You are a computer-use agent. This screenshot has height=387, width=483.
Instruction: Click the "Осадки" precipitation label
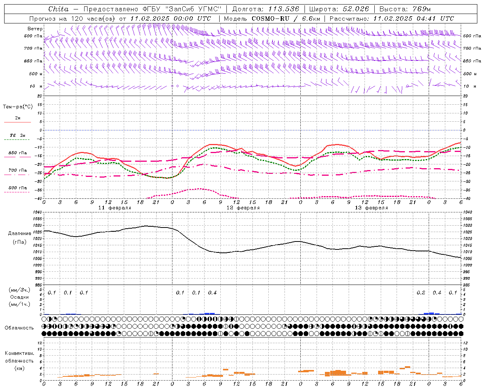pos(20,297)
